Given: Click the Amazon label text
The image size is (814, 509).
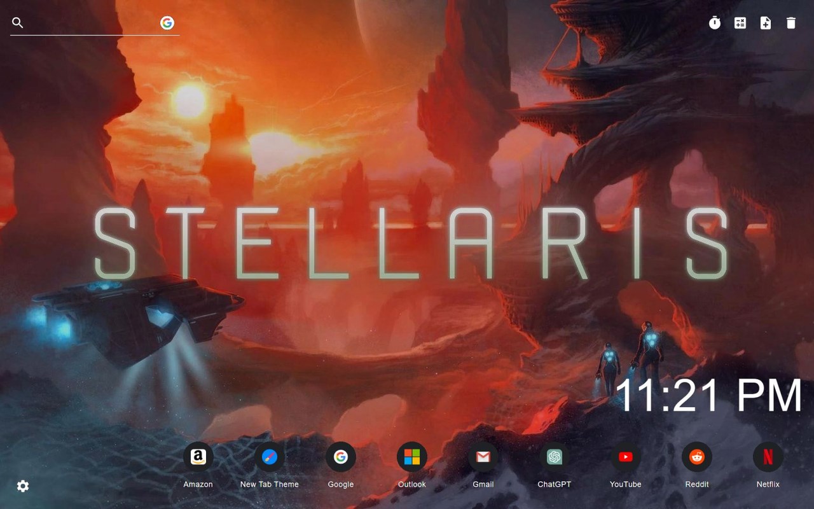Looking at the screenshot, I should pos(198,484).
